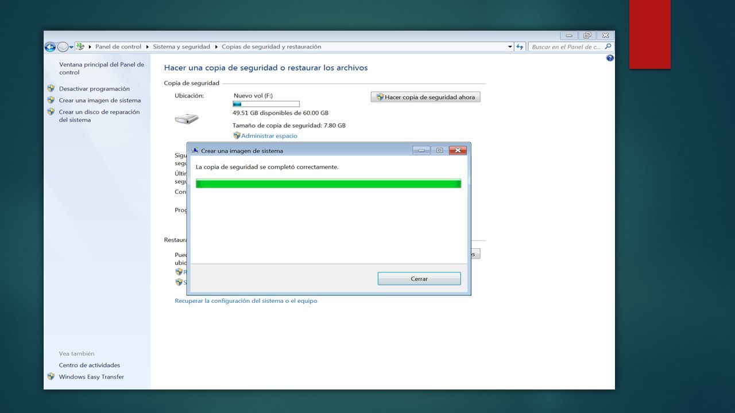Click the 'Crear una imagen de sistema' dialog title icon
The image size is (735, 413).
(x=195, y=151)
